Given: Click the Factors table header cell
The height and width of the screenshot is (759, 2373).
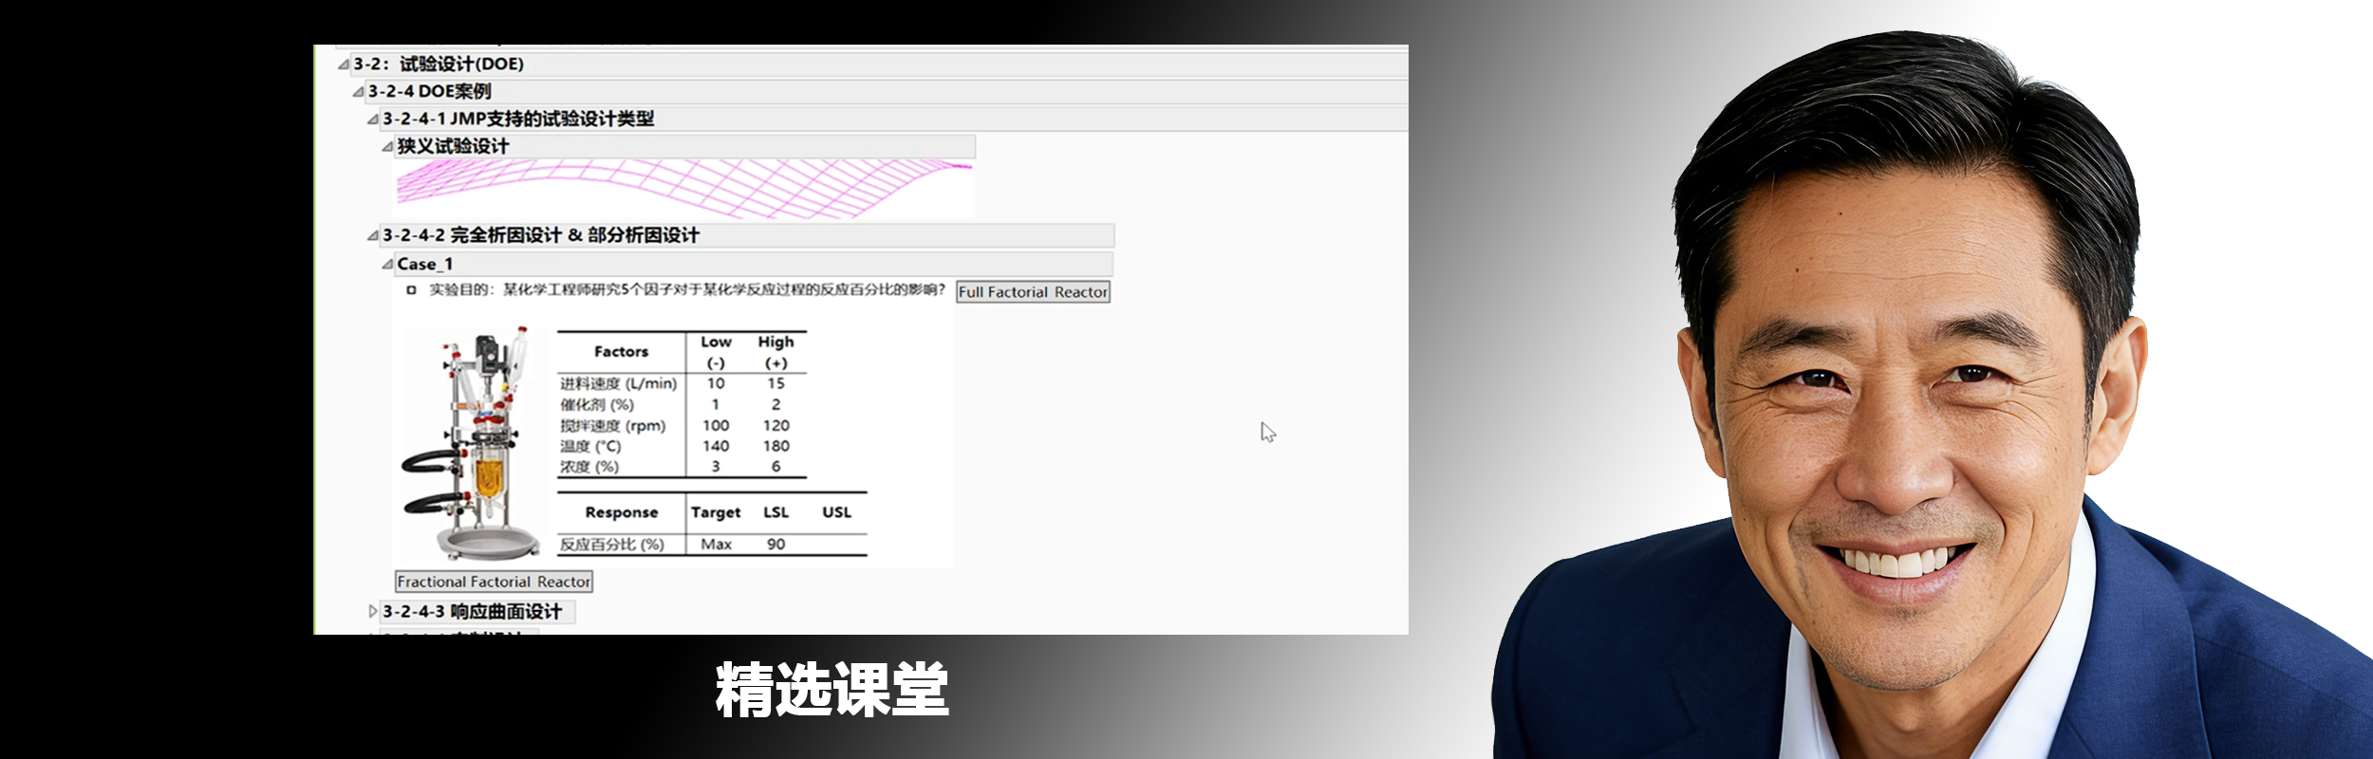Looking at the screenshot, I should [621, 352].
